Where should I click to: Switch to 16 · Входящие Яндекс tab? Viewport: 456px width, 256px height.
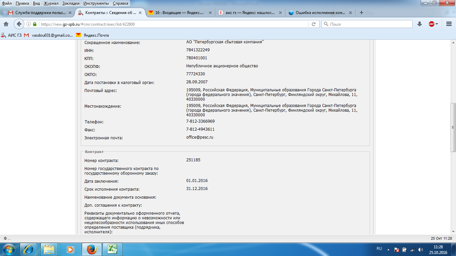point(179,13)
